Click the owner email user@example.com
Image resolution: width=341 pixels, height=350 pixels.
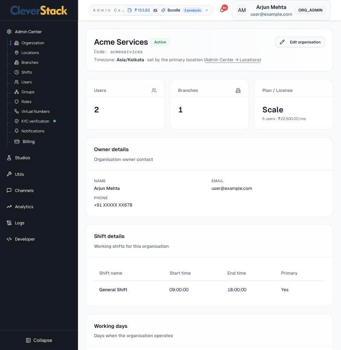(x=232, y=188)
